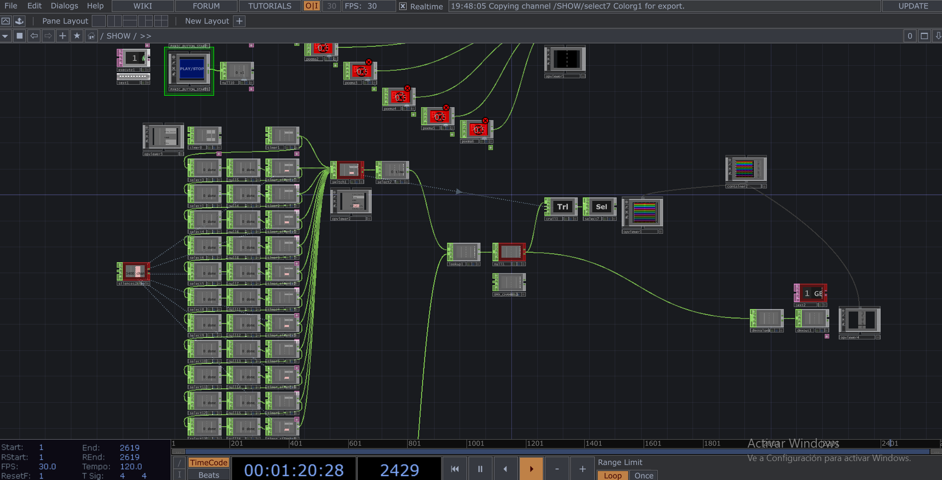Select top/bottom split pane layout
942x480 pixels.
click(x=130, y=21)
